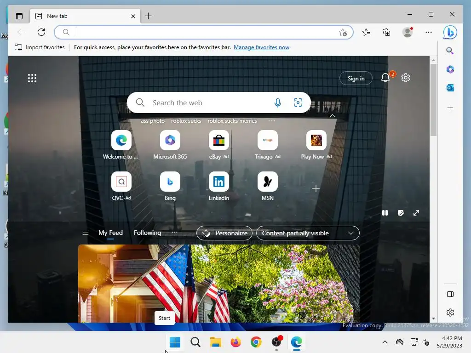Viewport: 471px width, 353px height.
Task: Click the Personalize button
Action: click(224, 233)
